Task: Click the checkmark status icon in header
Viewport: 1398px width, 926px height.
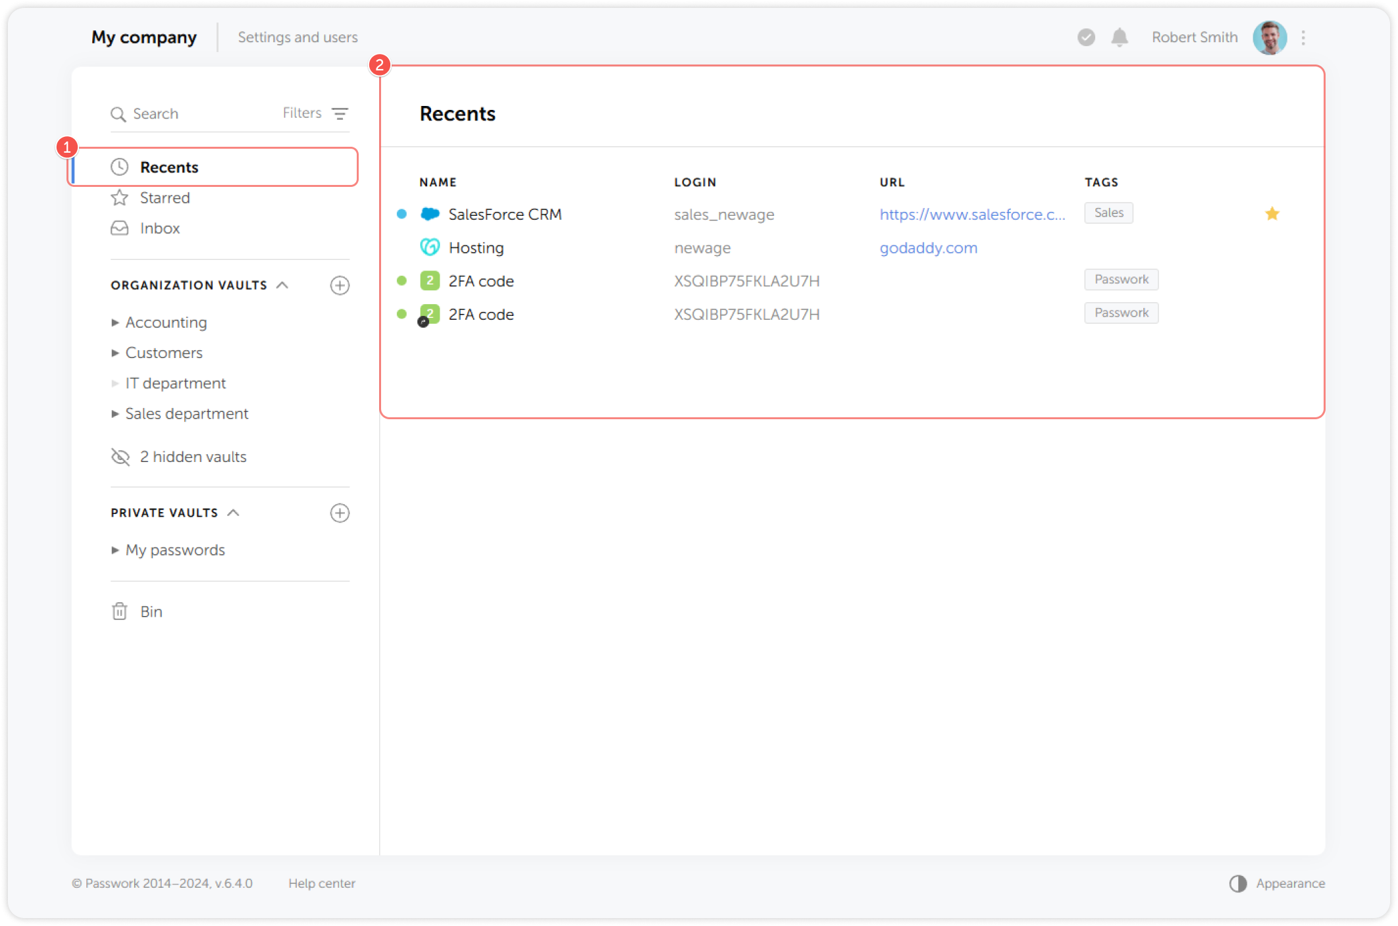Action: (x=1086, y=38)
